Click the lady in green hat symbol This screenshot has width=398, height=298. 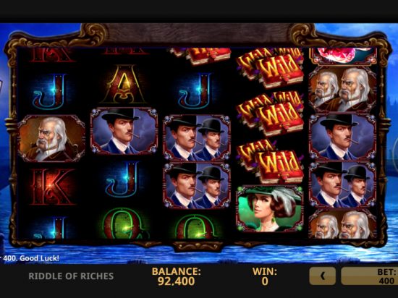pos(270,208)
